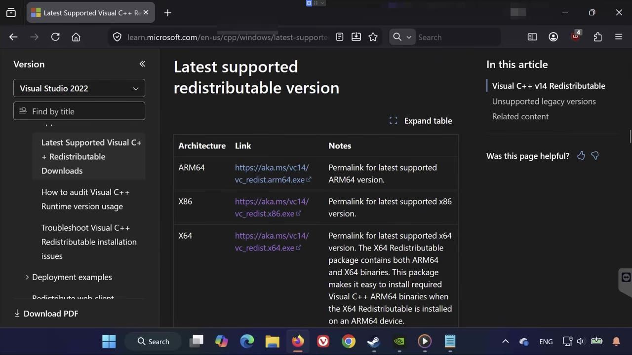This screenshot has width=632, height=355.
Task: Open Troubleshoot Visual C++ Redistributable installation issues
Action: (x=89, y=242)
